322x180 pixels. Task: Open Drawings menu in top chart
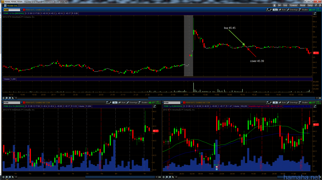(292, 10)
